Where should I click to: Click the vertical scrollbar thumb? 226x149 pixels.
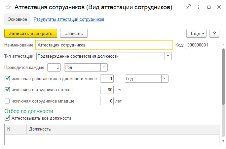click(x=223, y=76)
